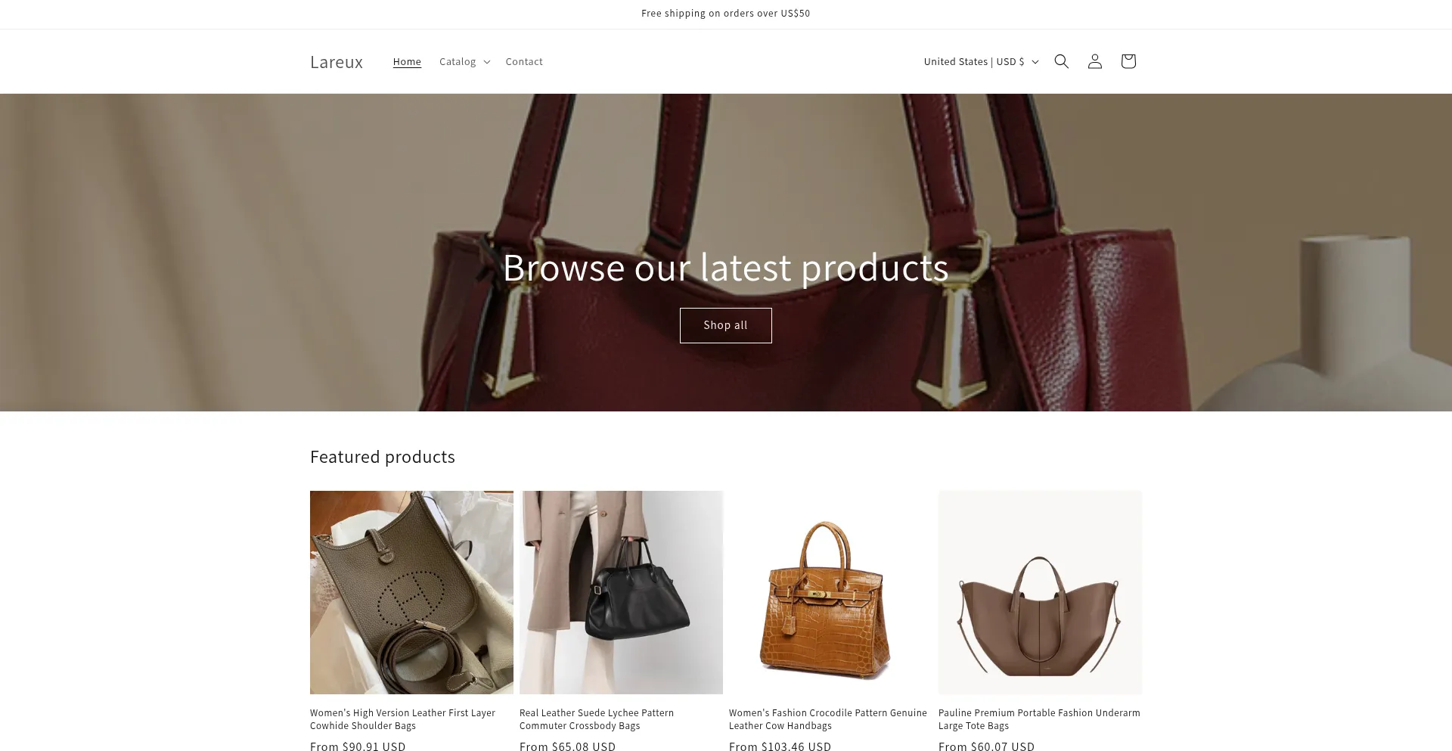The image size is (1452, 751).
Task: Open the brown Pauline tote bag image
Action: pos(1040,592)
